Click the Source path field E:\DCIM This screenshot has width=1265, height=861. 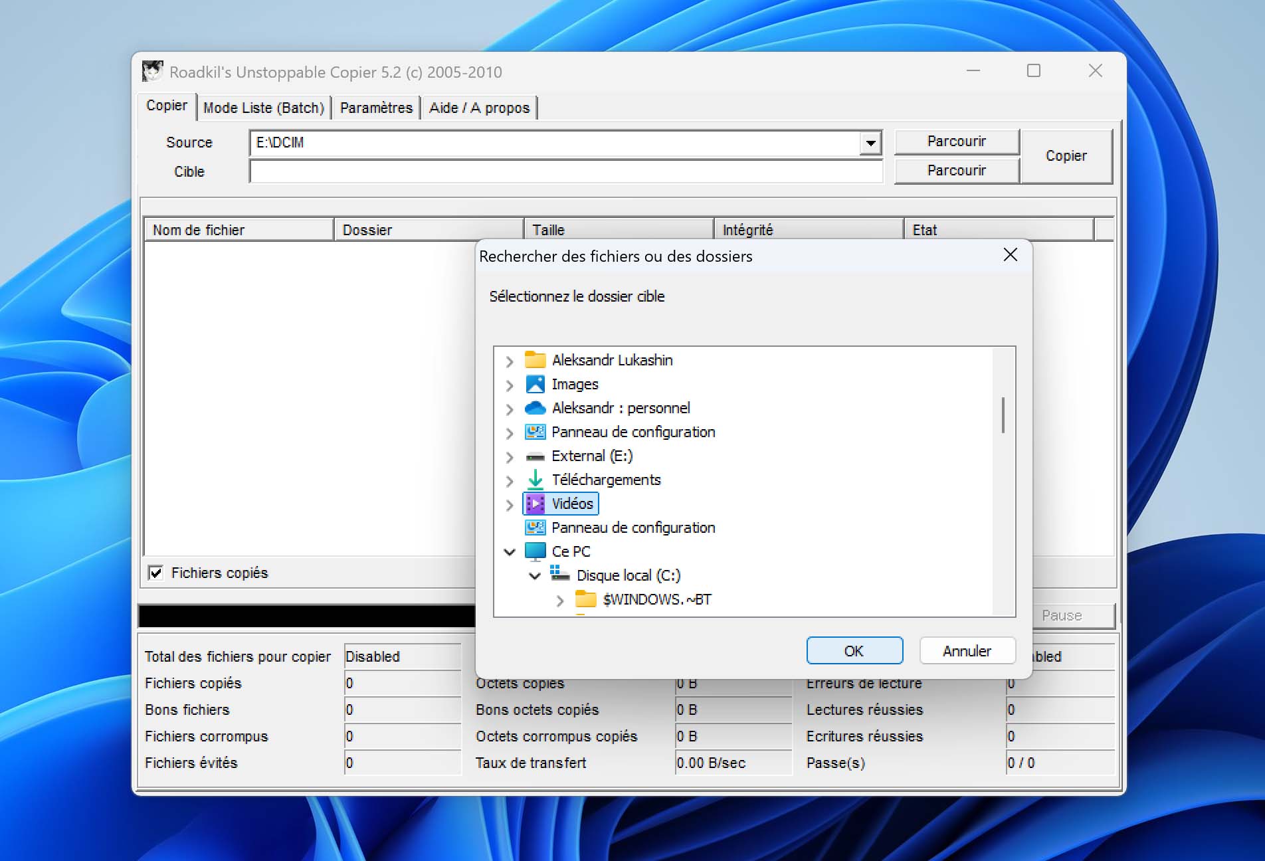coord(555,143)
